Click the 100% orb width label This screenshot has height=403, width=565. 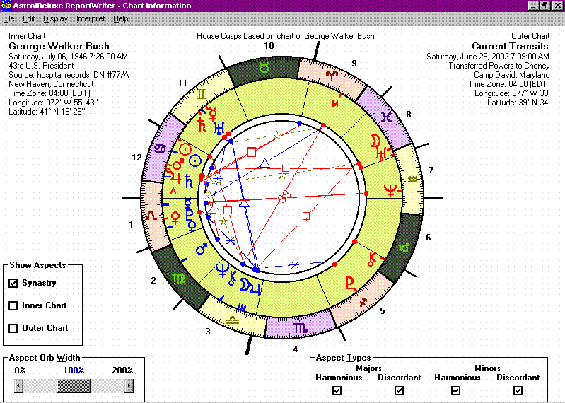pyautogui.click(x=74, y=370)
